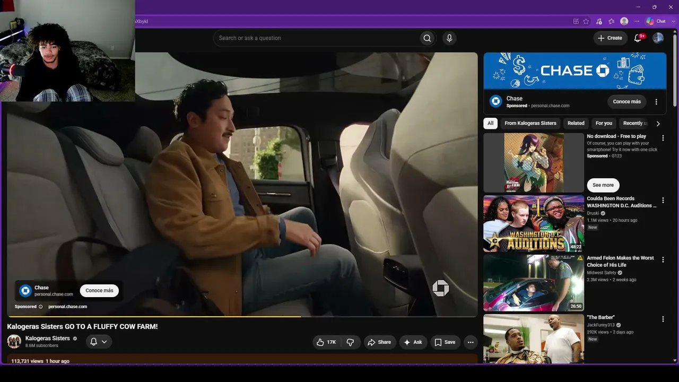The width and height of the screenshot is (679, 382).
Task: Open YouTube notifications bell with 9+ badge
Action: tap(638, 38)
